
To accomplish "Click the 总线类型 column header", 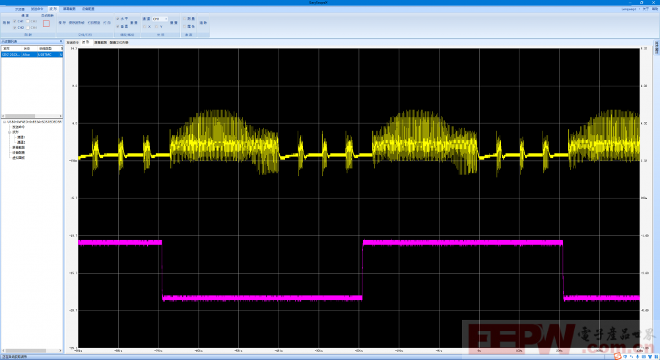I will (48, 49).
